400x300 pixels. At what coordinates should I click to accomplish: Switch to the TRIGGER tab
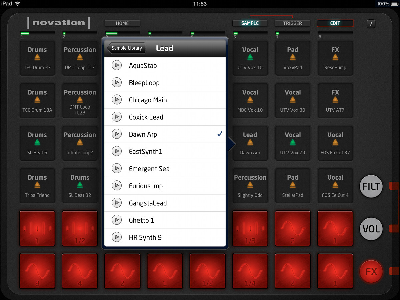click(x=292, y=23)
